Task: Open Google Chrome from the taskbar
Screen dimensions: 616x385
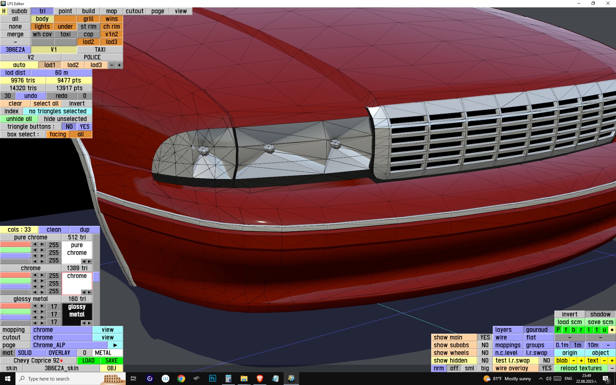Action: 181,378
